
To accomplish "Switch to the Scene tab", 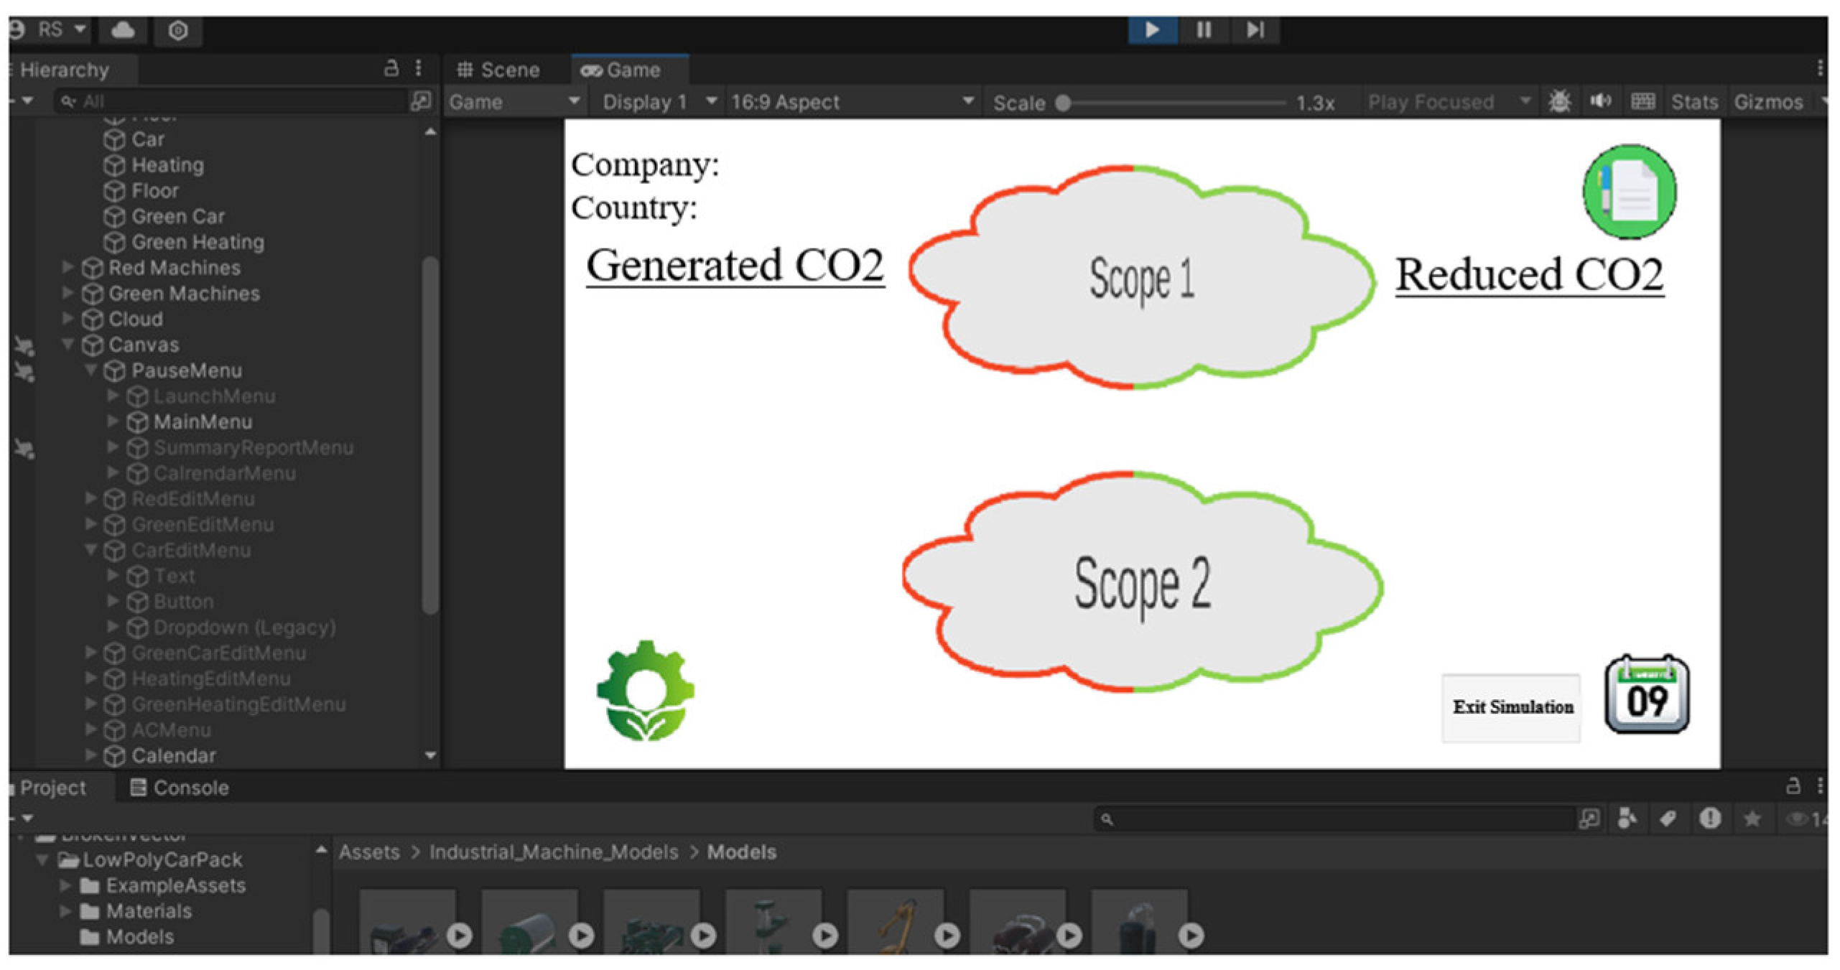I will (499, 70).
